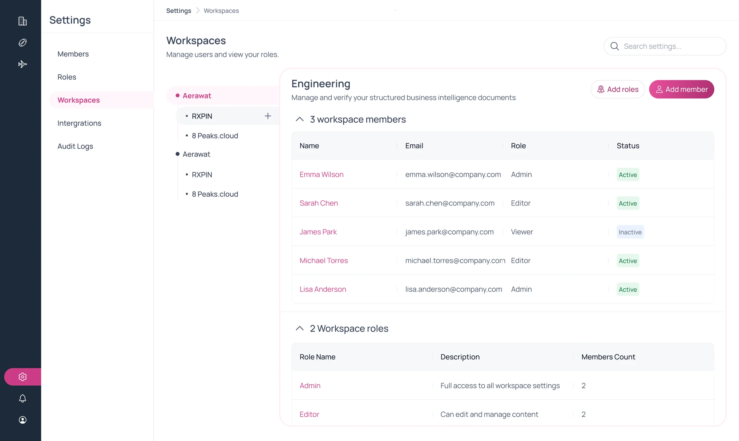Click the Add roles button
This screenshot has height=441, width=739.
(x=618, y=89)
